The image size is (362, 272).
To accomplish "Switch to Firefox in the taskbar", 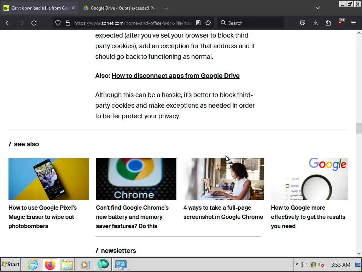I will (50, 265).
